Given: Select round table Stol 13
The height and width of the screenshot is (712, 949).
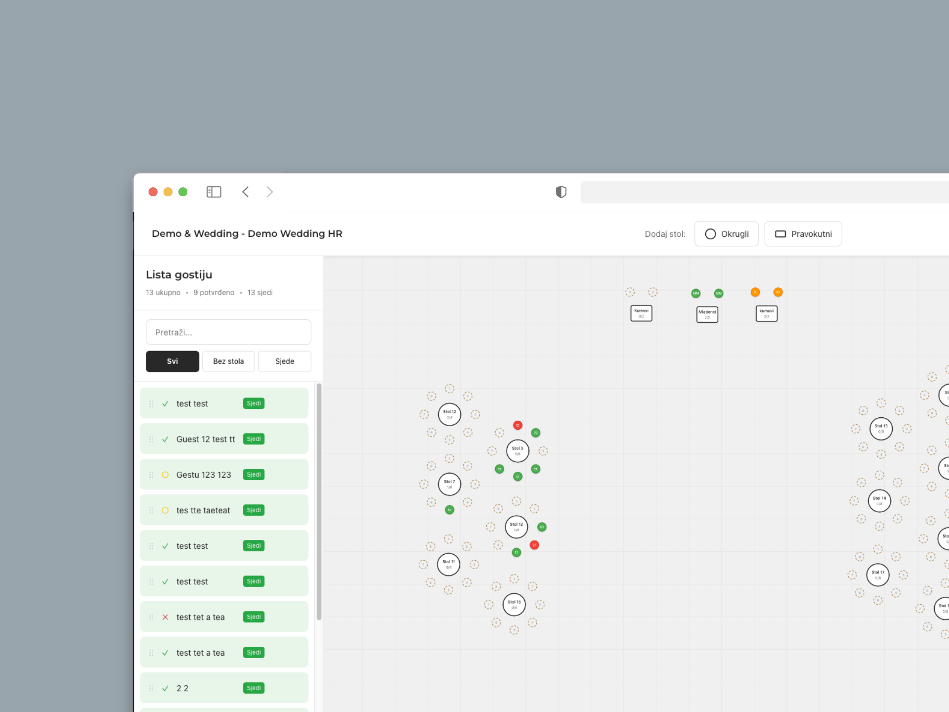Looking at the screenshot, I should click(881, 428).
